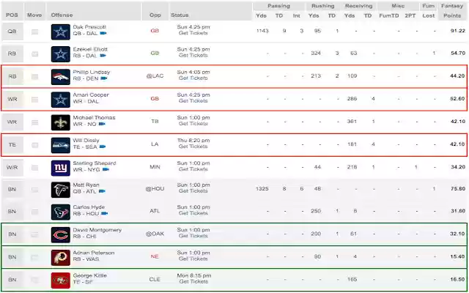Click the NE opponent in Adrian Peterson's row
This screenshot has height=293, width=469.
click(x=155, y=256)
